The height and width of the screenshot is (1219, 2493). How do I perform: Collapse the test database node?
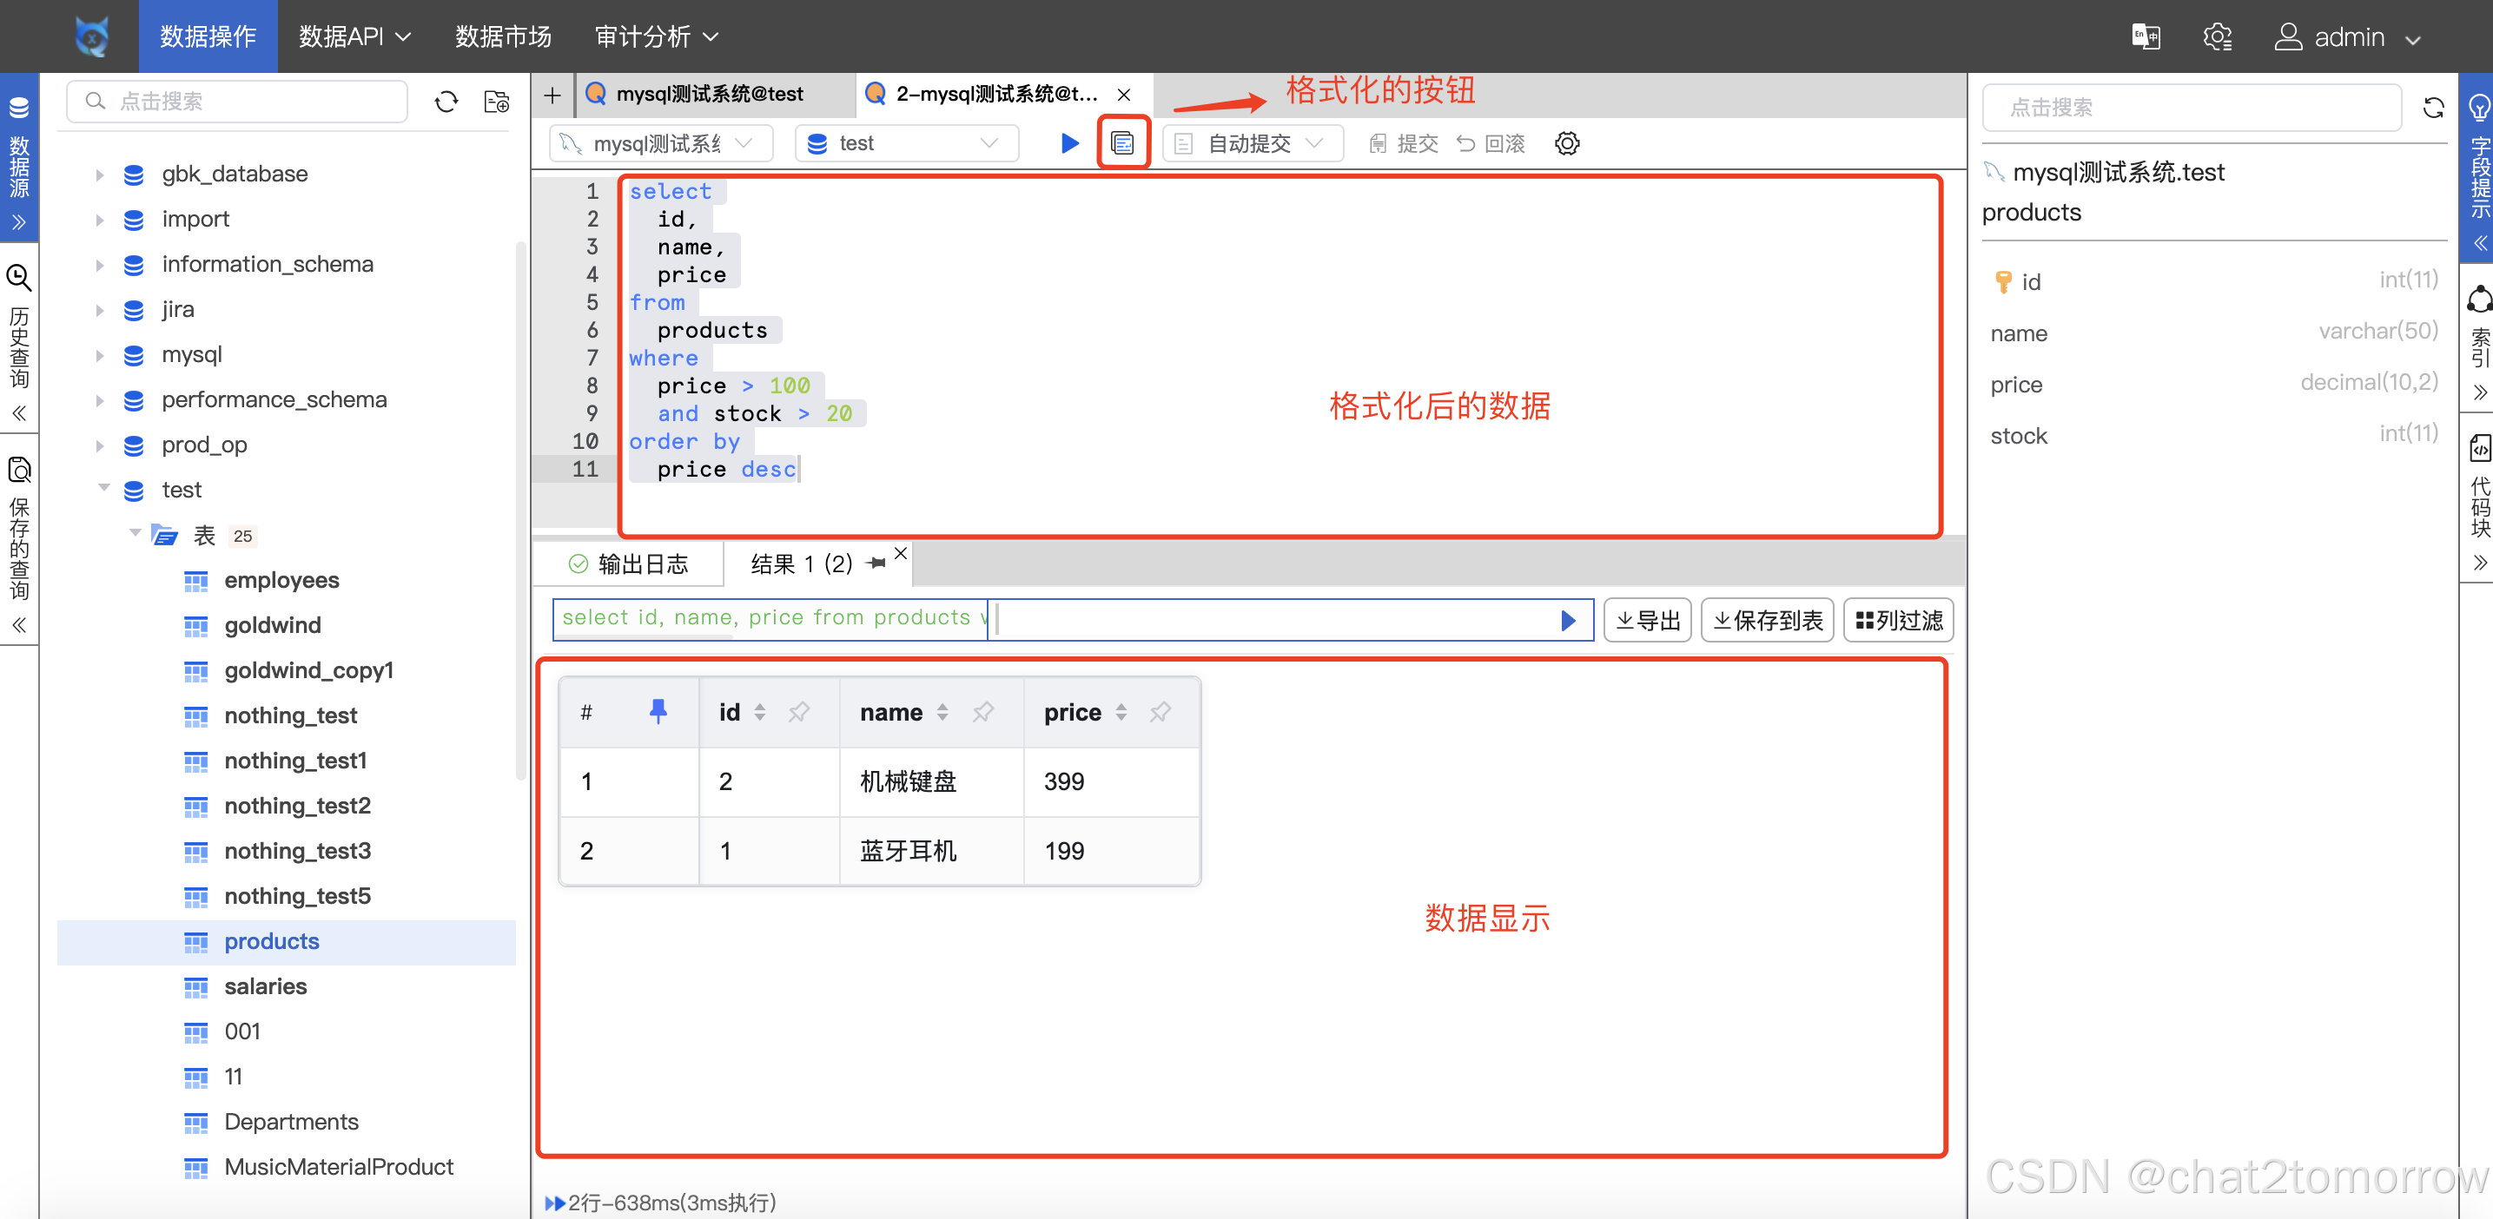pos(104,490)
